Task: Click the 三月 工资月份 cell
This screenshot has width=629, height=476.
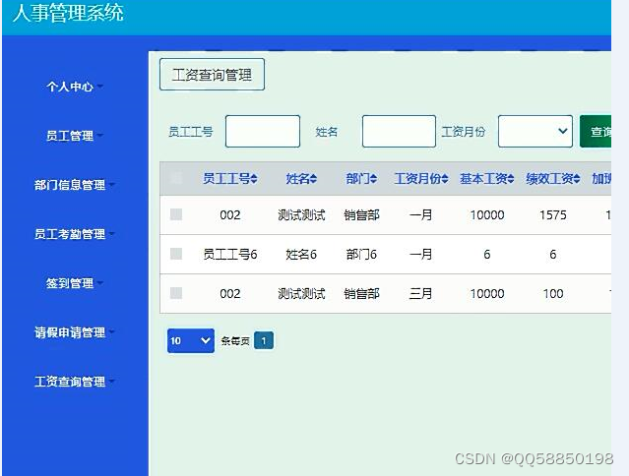Action: (x=420, y=294)
